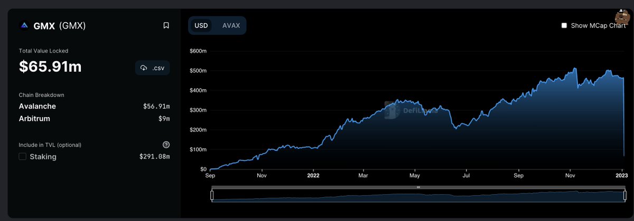Click the $600m y-axis label
This screenshot has height=221, width=634.
pyautogui.click(x=198, y=51)
